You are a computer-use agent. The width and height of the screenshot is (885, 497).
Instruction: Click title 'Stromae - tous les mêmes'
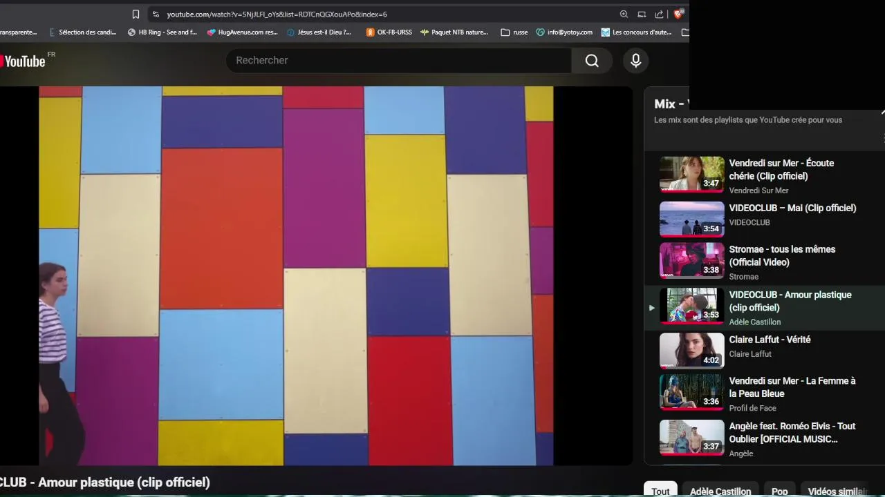(x=782, y=255)
